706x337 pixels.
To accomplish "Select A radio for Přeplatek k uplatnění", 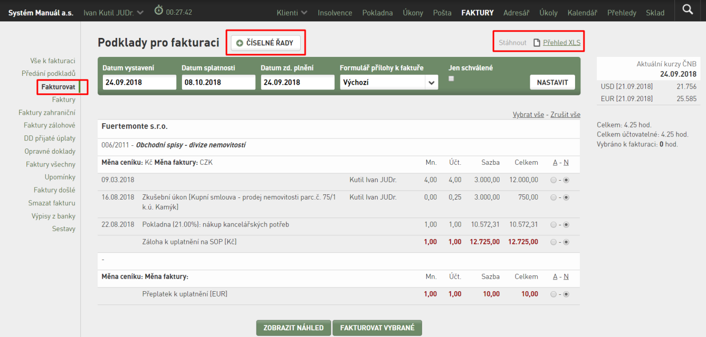I will [553, 294].
